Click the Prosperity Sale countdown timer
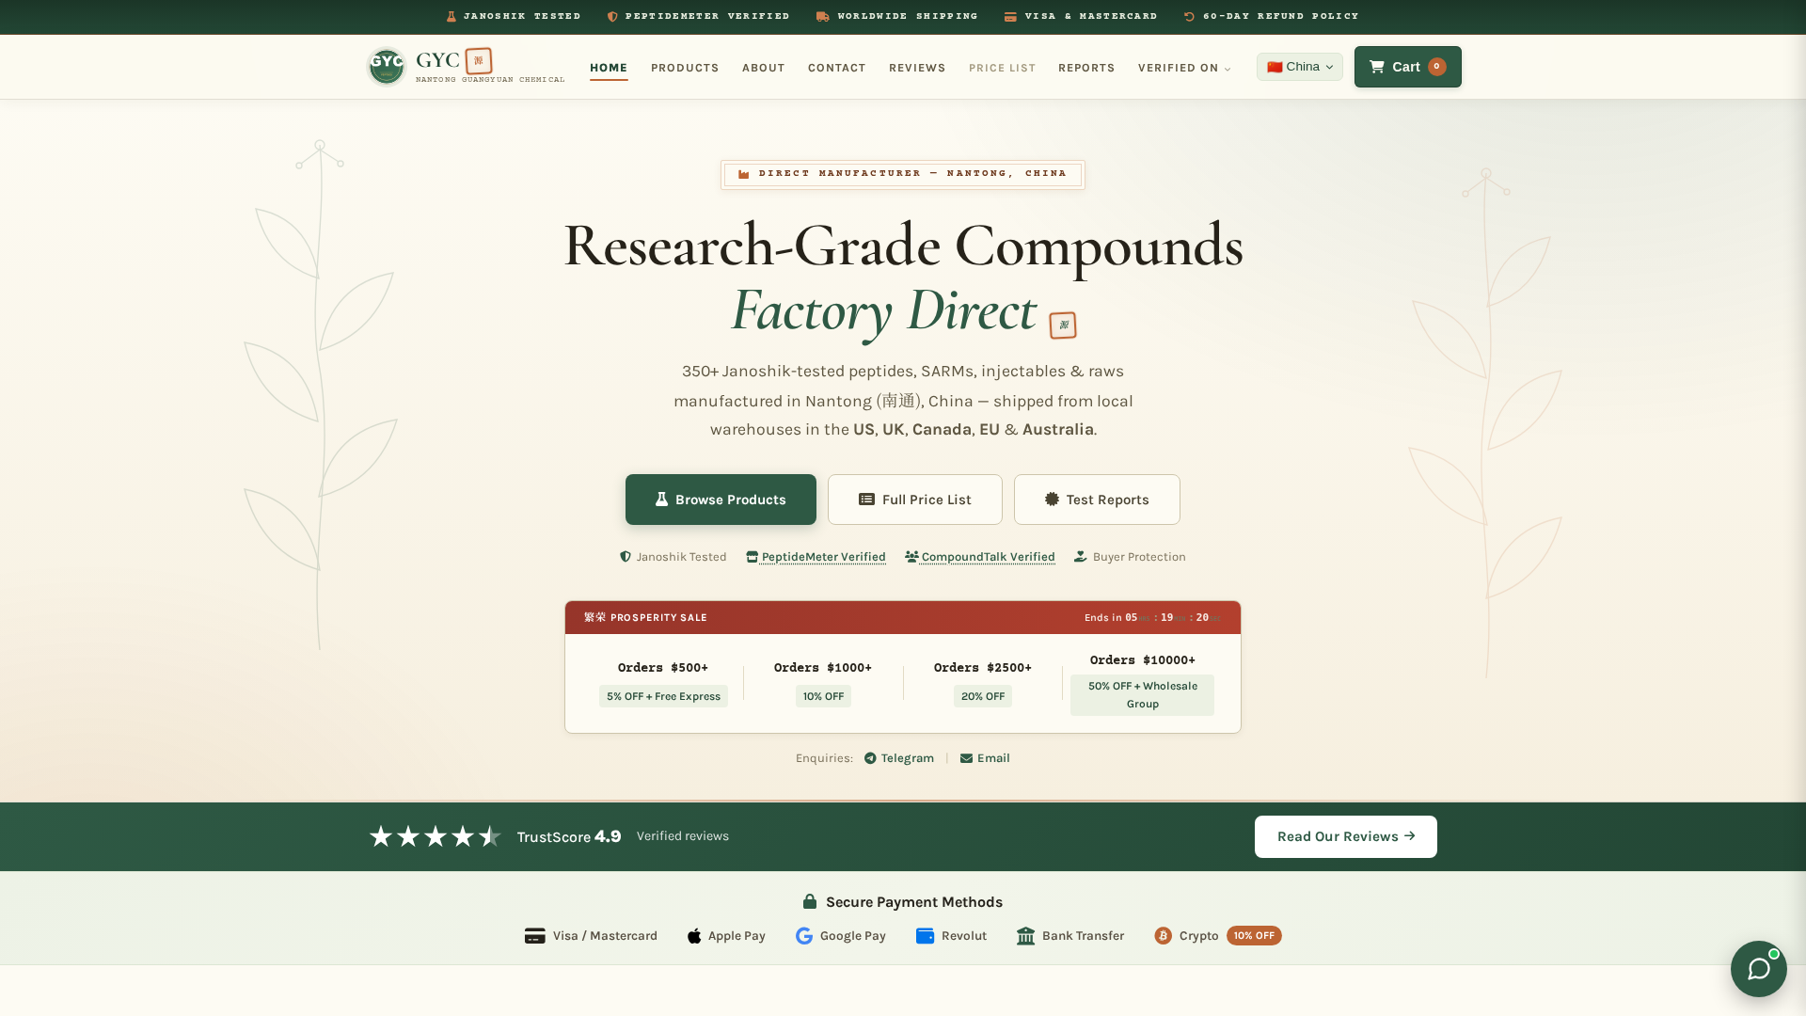This screenshot has width=1806, height=1016. (x=1152, y=618)
